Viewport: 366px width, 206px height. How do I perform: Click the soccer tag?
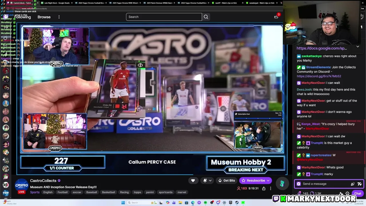pos(77,192)
